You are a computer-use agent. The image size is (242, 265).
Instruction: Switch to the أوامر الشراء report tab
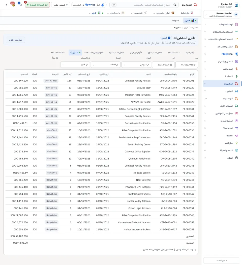coord(190,52)
